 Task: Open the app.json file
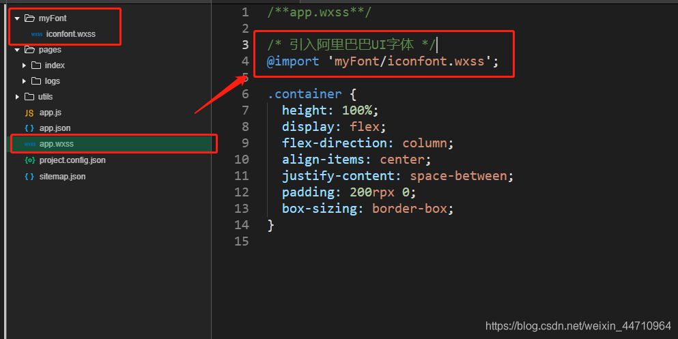(x=55, y=128)
